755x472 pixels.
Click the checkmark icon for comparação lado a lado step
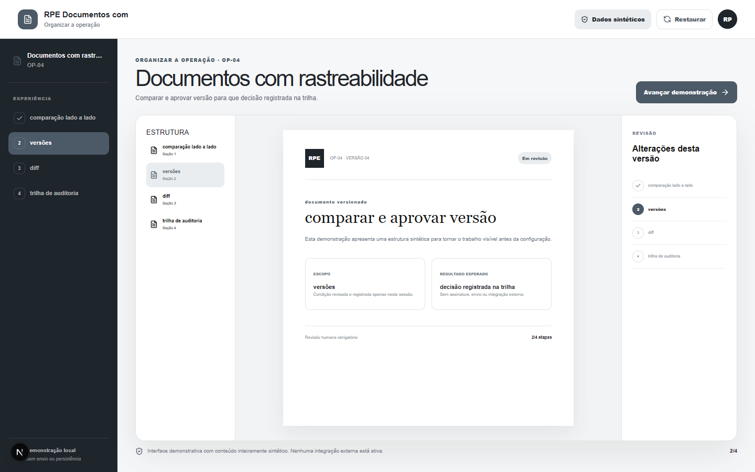click(19, 118)
